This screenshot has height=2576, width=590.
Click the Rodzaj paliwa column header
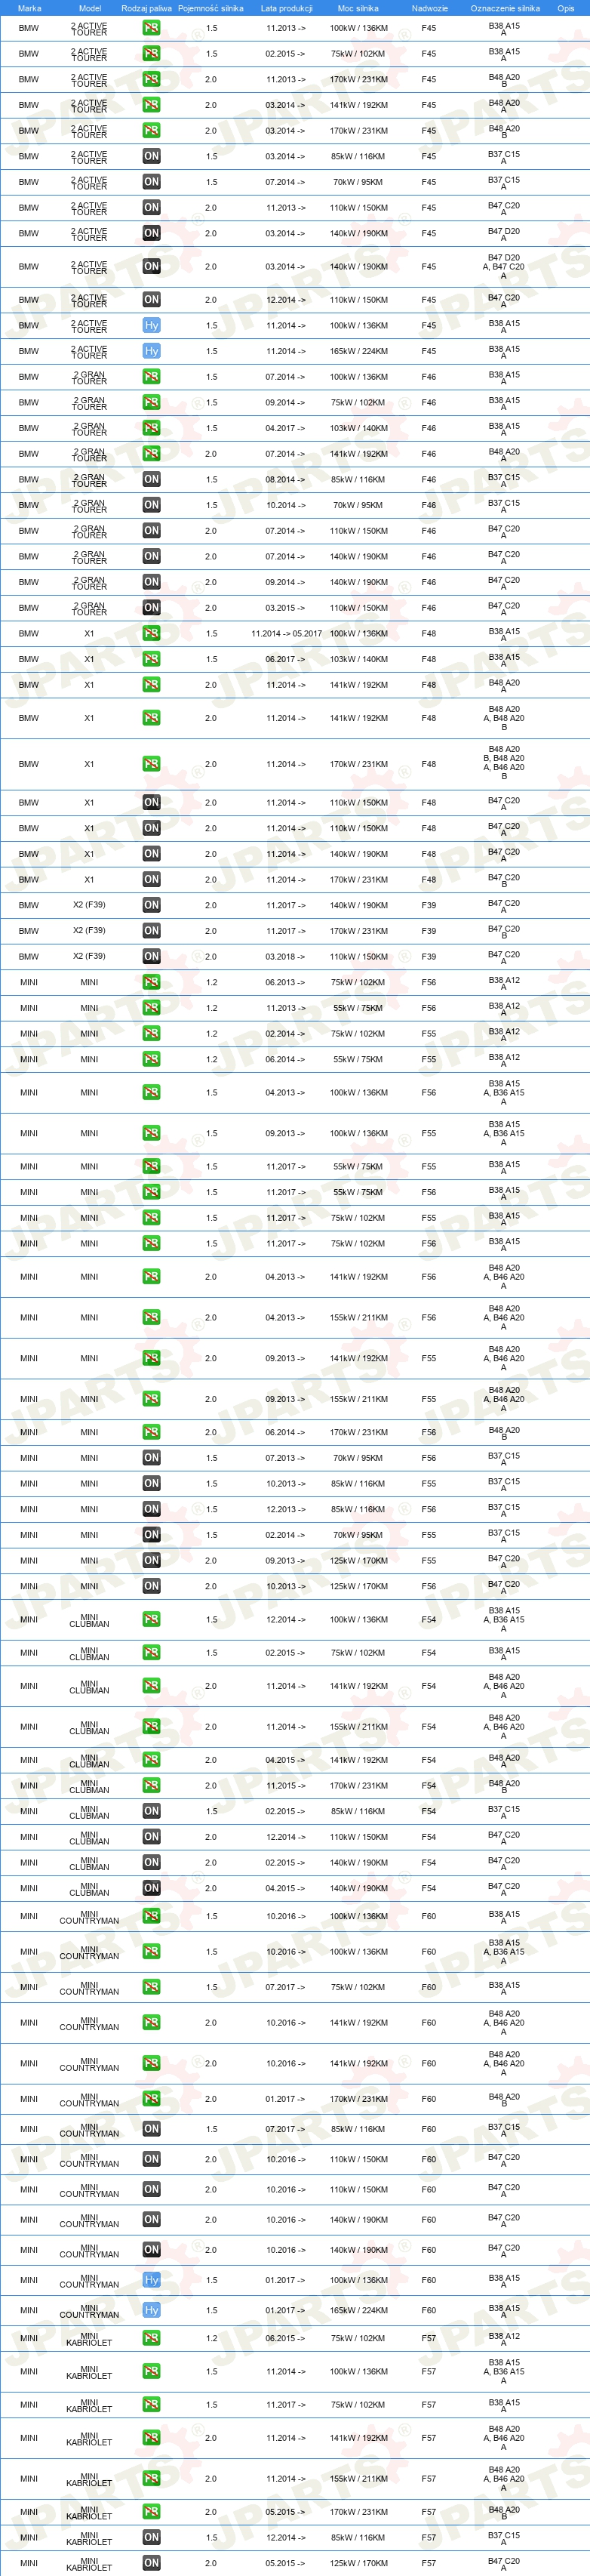pos(147,8)
